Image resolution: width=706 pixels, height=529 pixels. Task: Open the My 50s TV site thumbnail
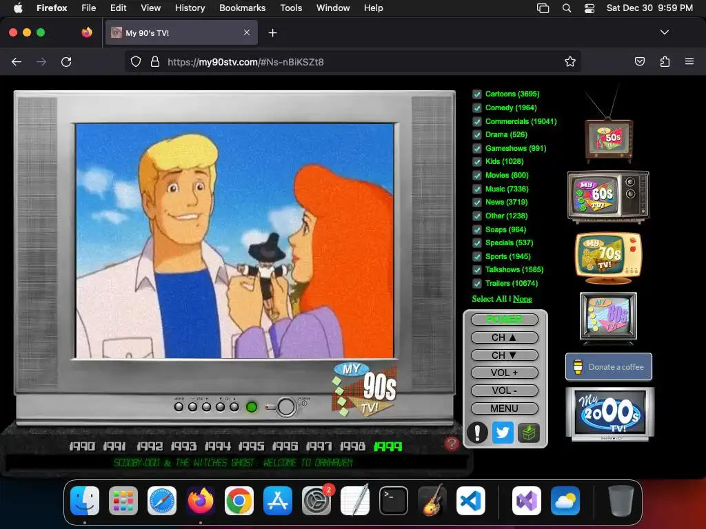[609, 139]
